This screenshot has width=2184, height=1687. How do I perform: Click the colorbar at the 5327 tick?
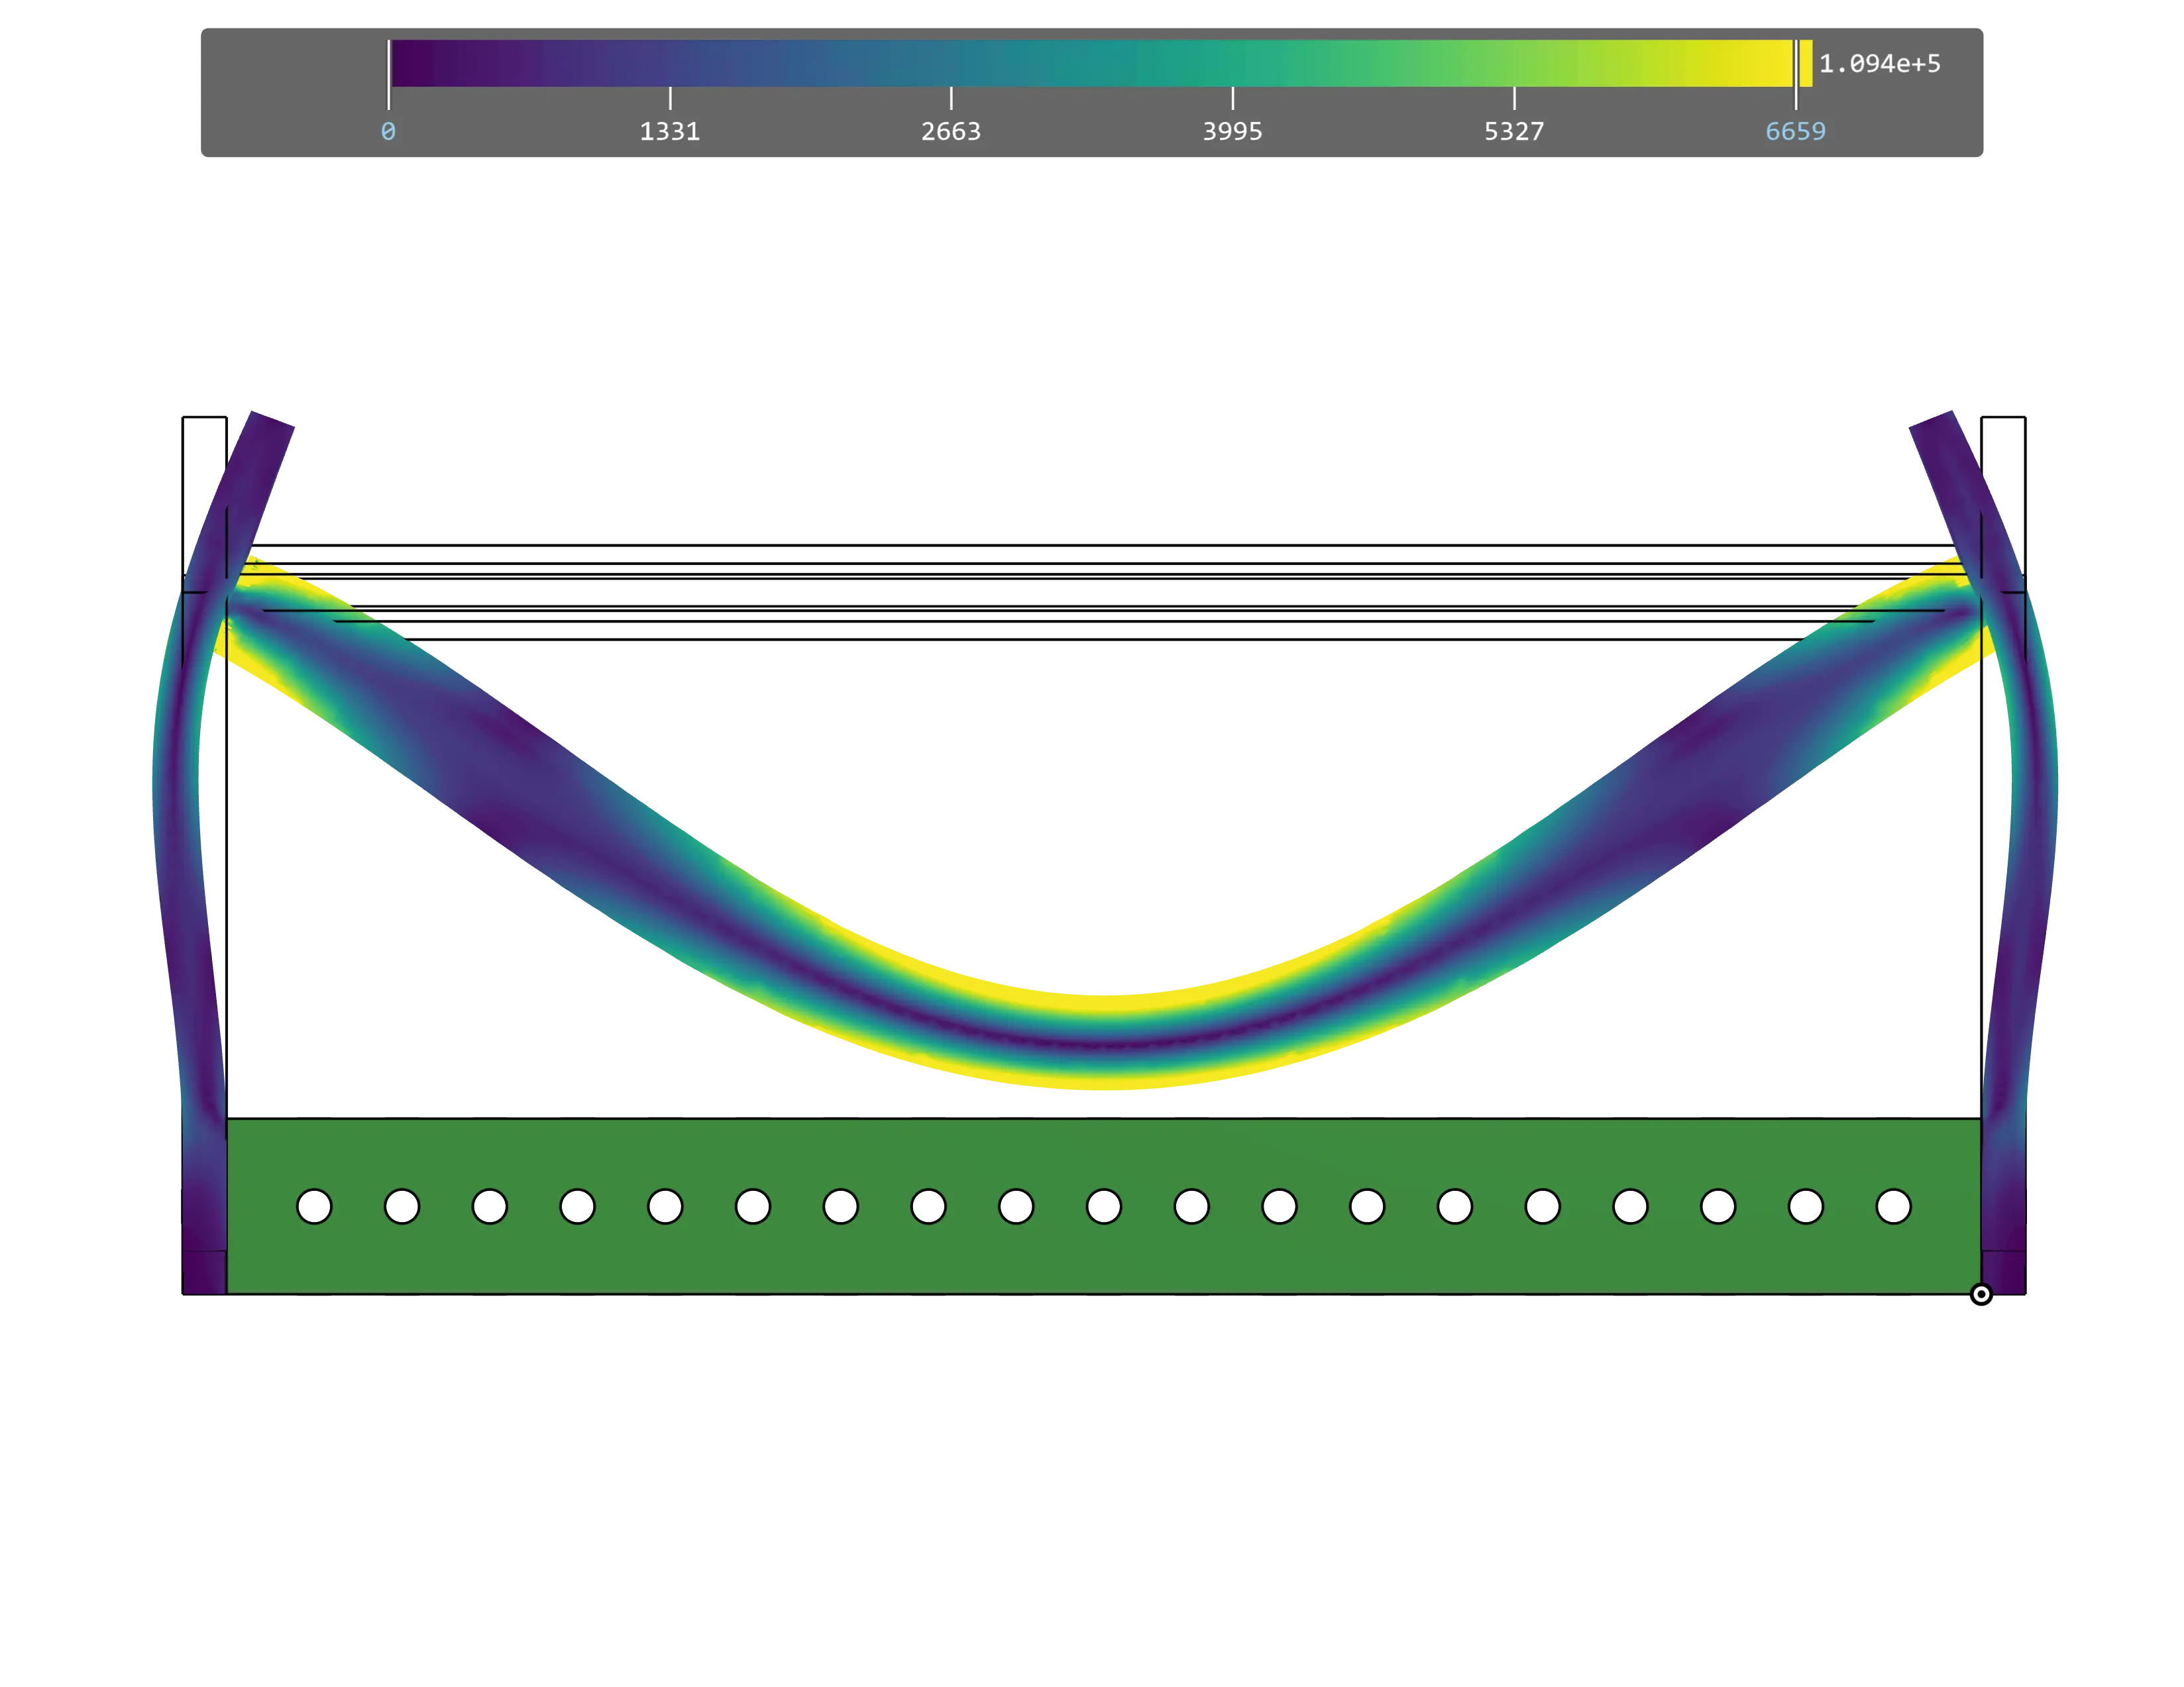pos(1514,64)
